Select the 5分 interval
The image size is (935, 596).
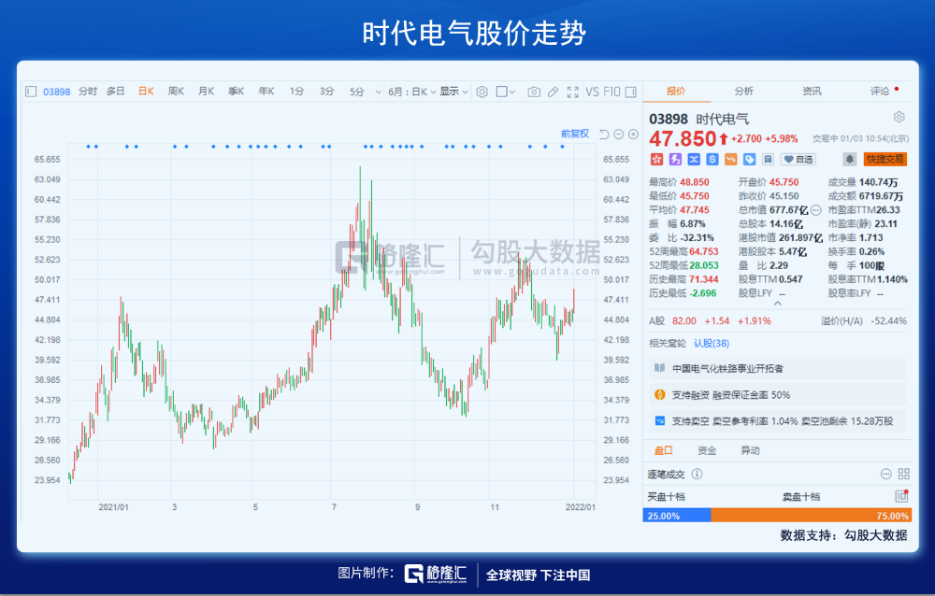coord(356,92)
